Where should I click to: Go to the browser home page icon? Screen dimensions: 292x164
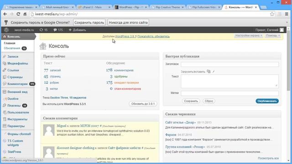click(x=25, y=14)
